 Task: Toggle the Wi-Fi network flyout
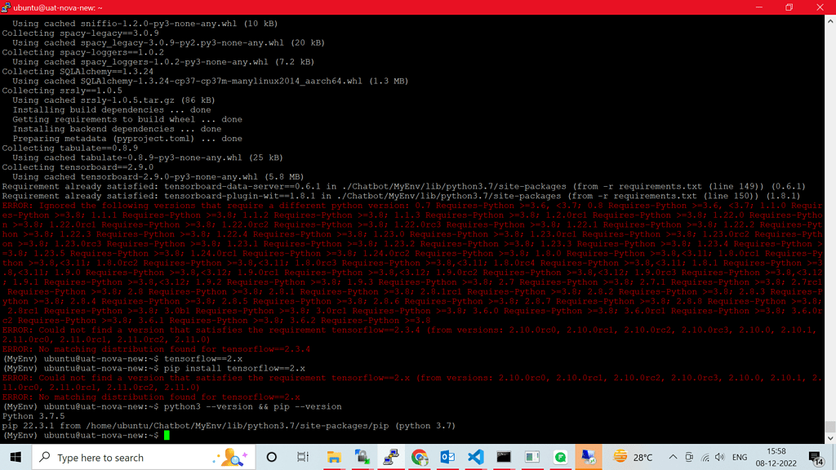(705, 457)
